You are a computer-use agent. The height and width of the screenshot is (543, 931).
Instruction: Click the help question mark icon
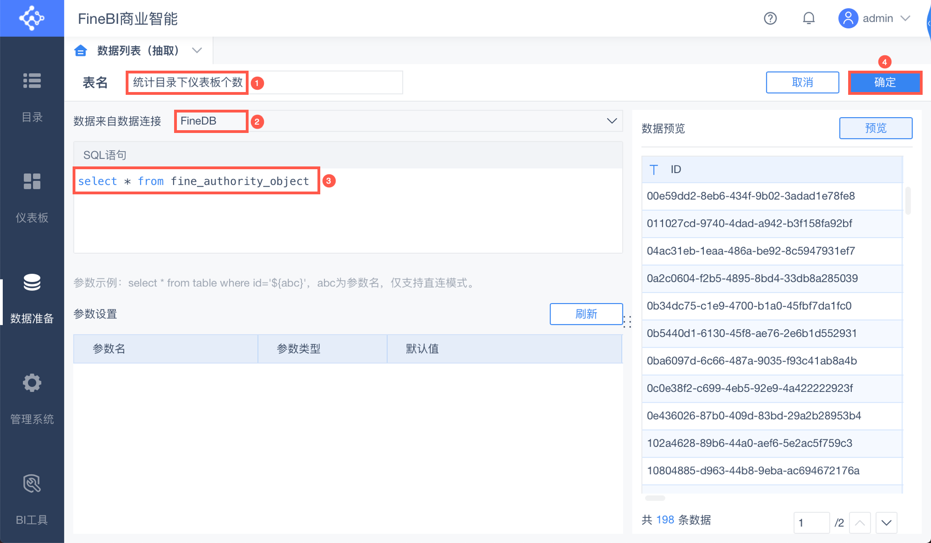[770, 18]
